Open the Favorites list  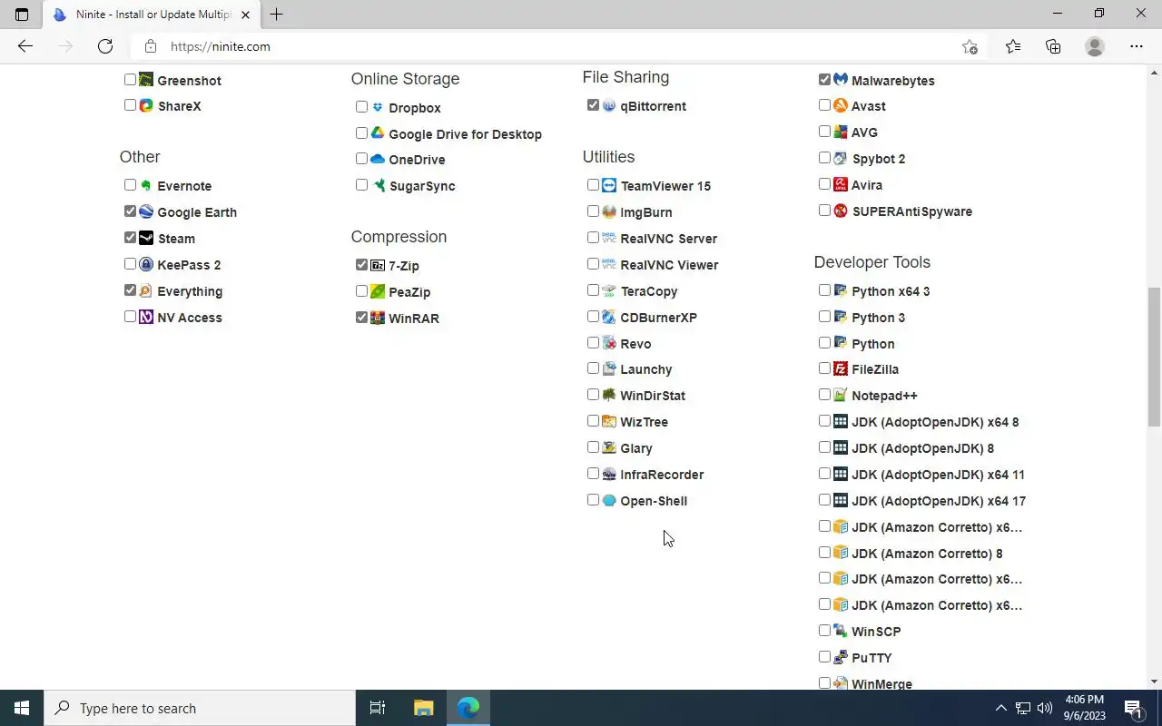tap(1013, 46)
